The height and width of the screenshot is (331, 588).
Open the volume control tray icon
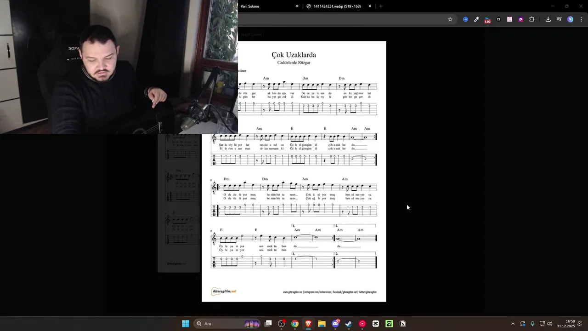pyautogui.click(x=550, y=324)
